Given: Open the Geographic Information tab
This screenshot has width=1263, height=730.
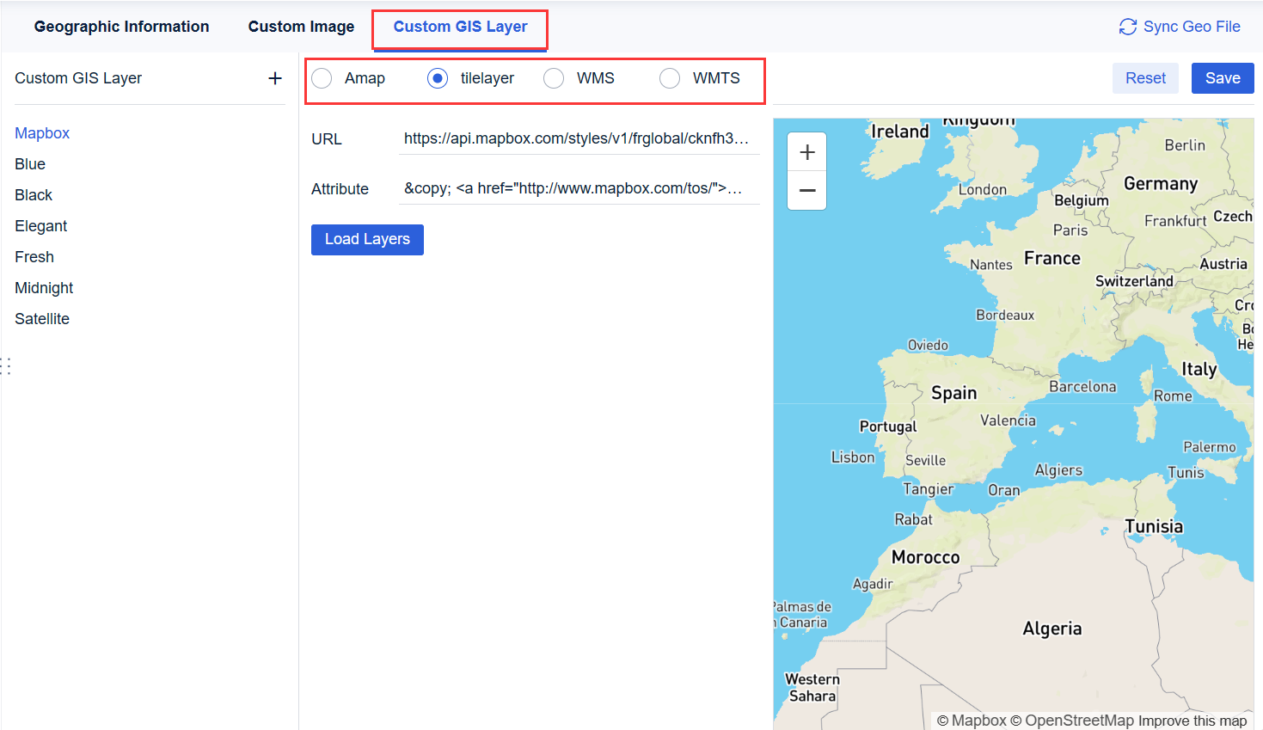Looking at the screenshot, I should [x=121, y=27].
